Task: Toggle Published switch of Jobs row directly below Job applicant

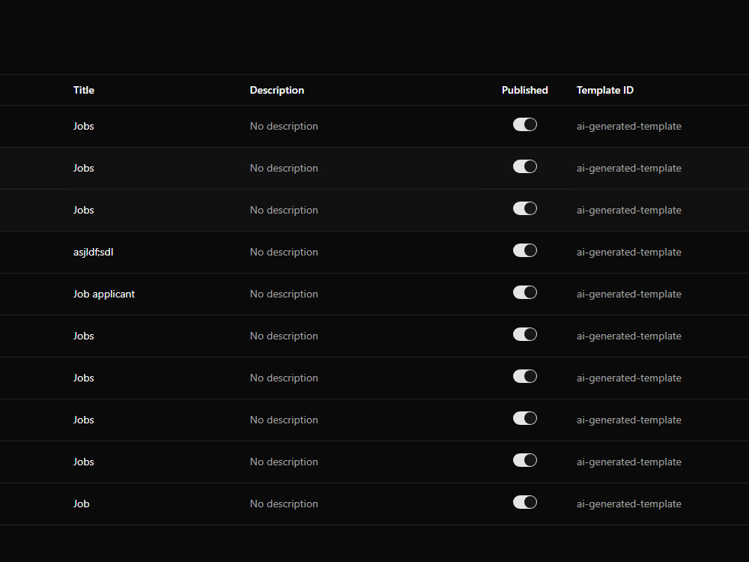Action: (x=524, y=334)
